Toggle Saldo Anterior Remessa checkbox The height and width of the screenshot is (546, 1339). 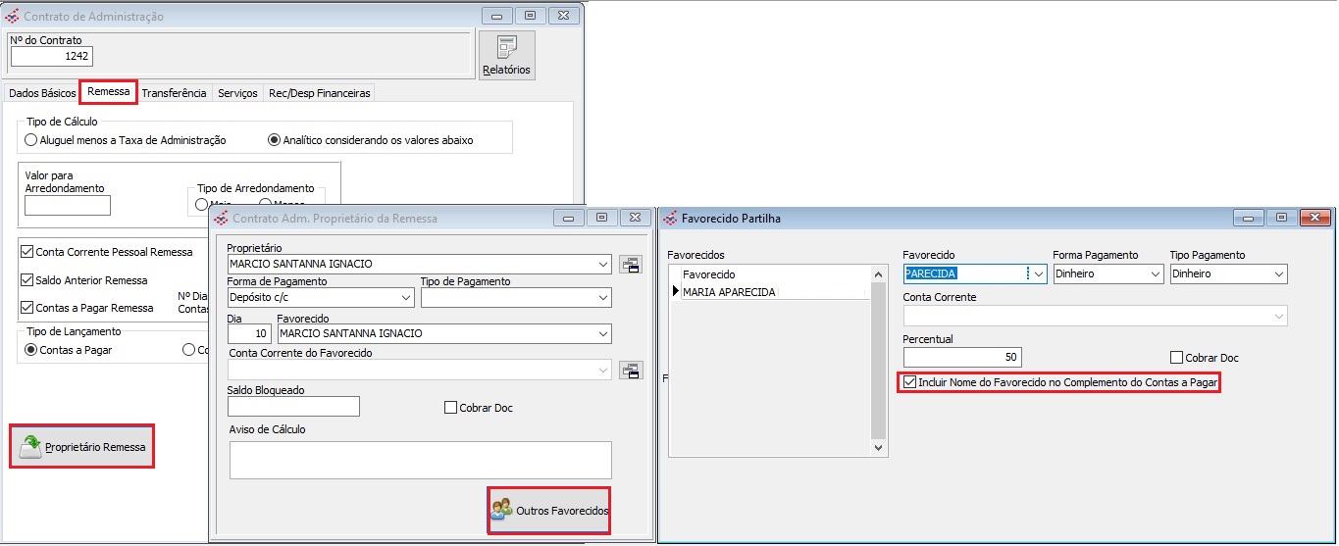(27, 280)
